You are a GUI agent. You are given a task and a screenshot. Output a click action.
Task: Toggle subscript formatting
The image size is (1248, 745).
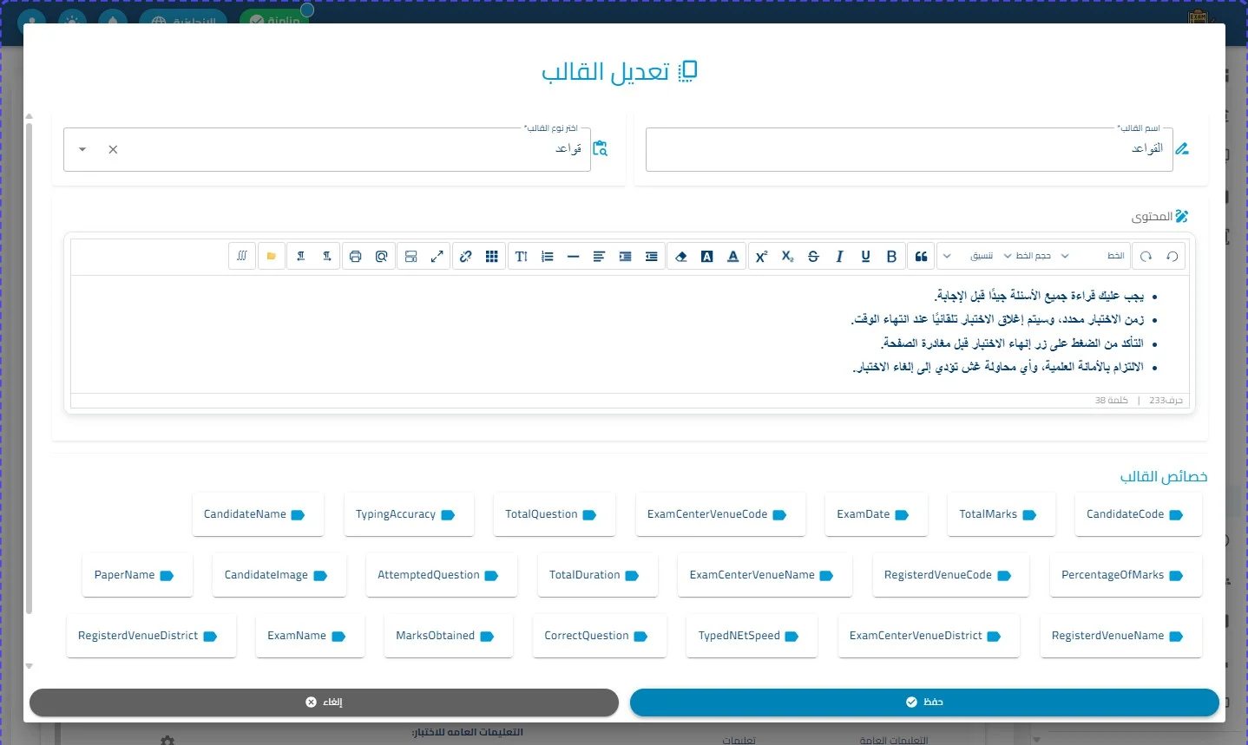point(787,256)
